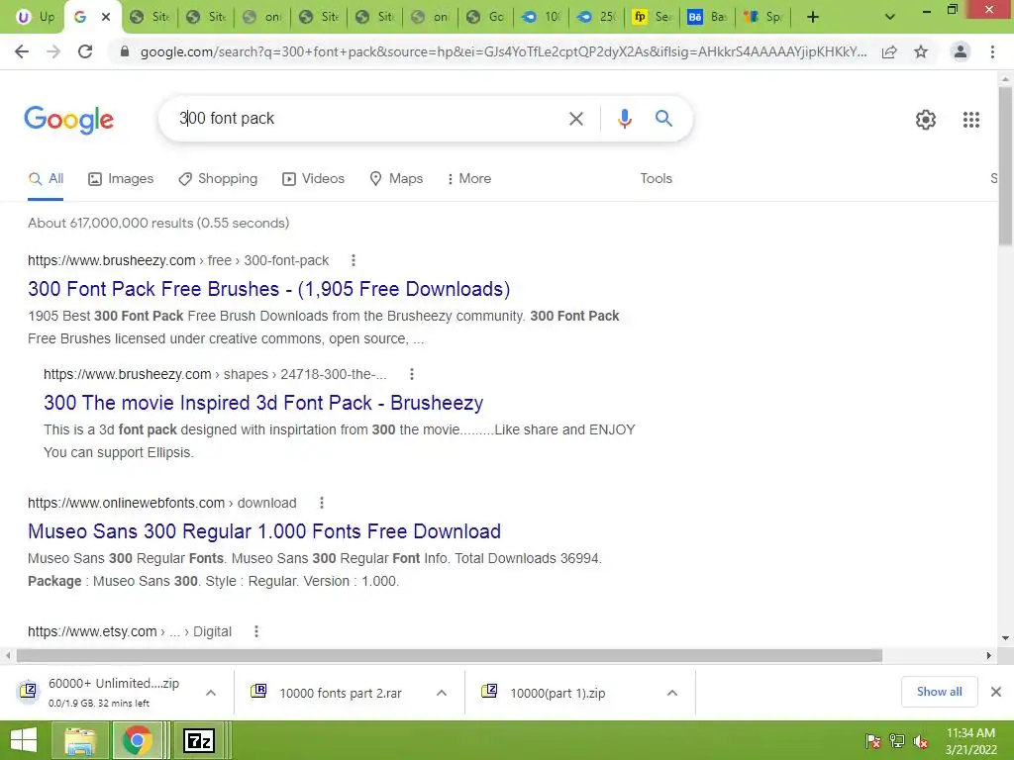The image size is (1014, 760).
Task: Open options for onlinewebfonts result
Action: [x=322, y=503]
